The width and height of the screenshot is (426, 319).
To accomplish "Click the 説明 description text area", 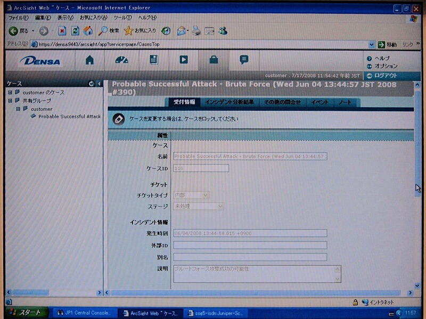I will tap(257, 274).
